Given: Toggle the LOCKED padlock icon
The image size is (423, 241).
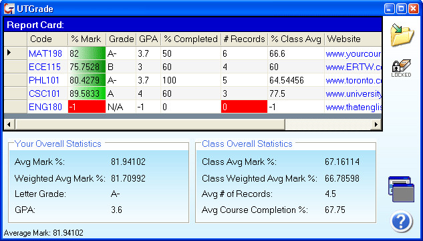Looking at the screenshot, I should 401,68.
